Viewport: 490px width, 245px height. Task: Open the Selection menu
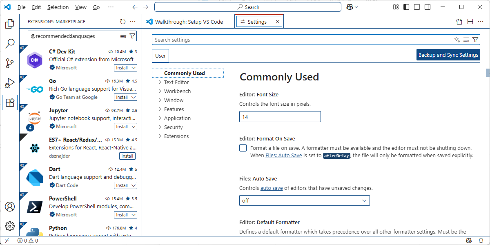58,7
